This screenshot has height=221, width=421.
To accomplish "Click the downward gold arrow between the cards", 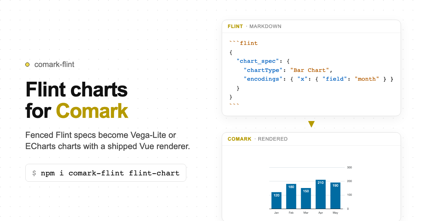I will (311, 124).
